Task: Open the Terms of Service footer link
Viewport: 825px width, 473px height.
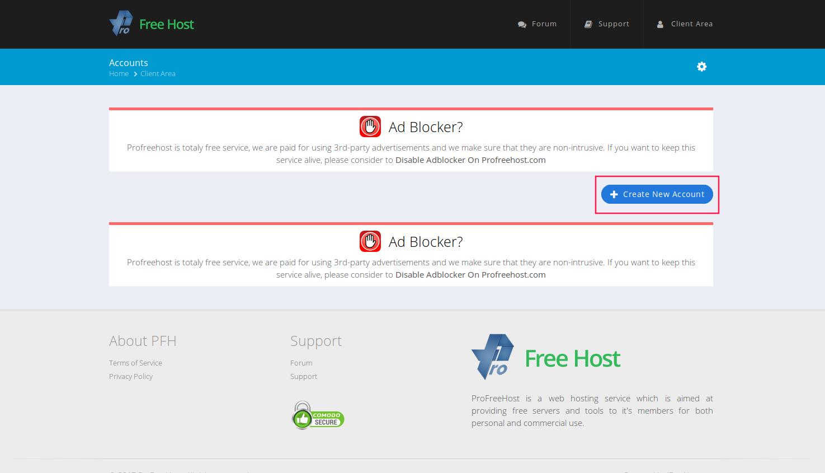Action: (135, 363)
